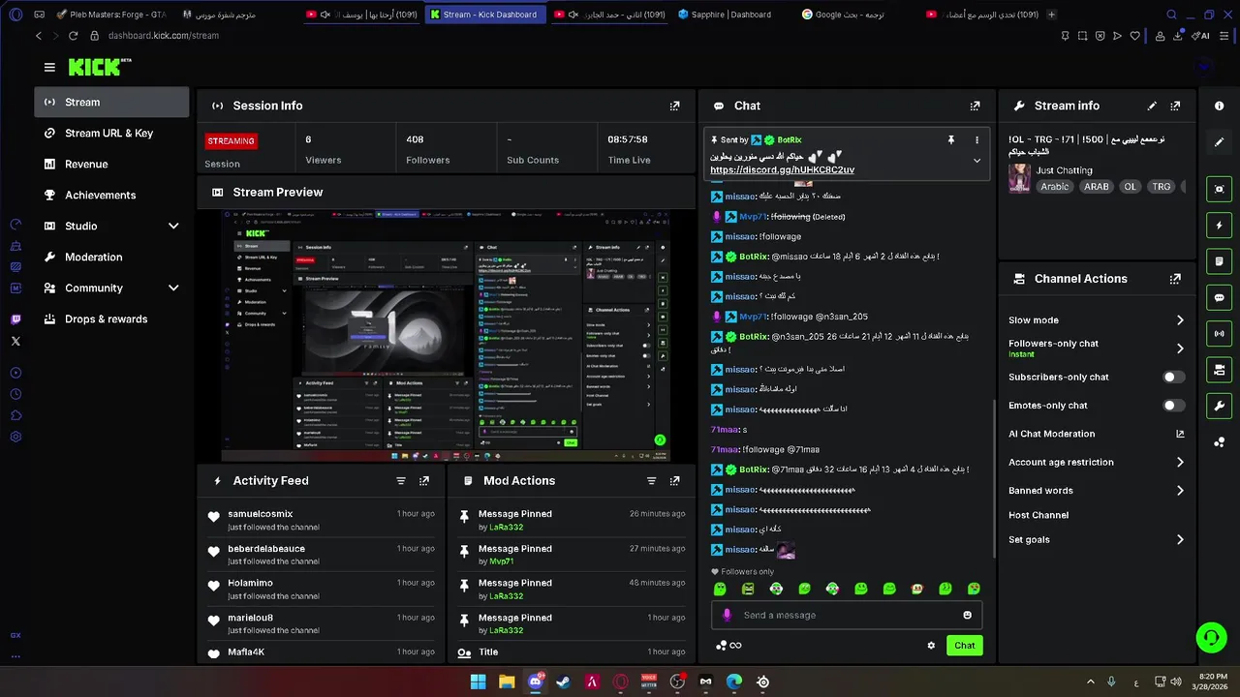Click the pencil icon on right rail
1240x697 pixels.
click(x=1220, y=141)
